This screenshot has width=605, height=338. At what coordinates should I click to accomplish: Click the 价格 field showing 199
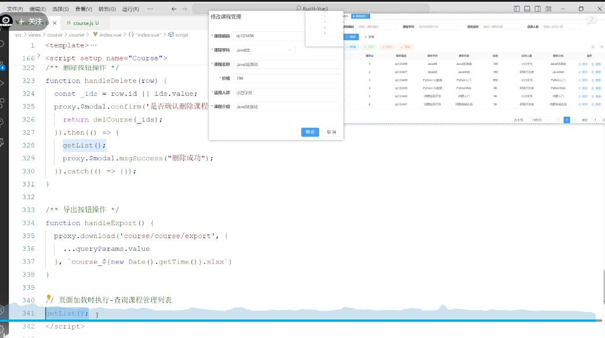tap(287, 78)
